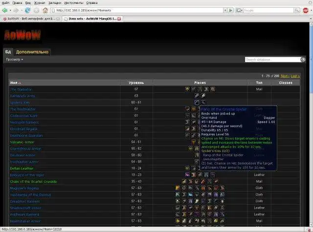Click the red Adblock icon in toolbar

click(x=305, y=10)
